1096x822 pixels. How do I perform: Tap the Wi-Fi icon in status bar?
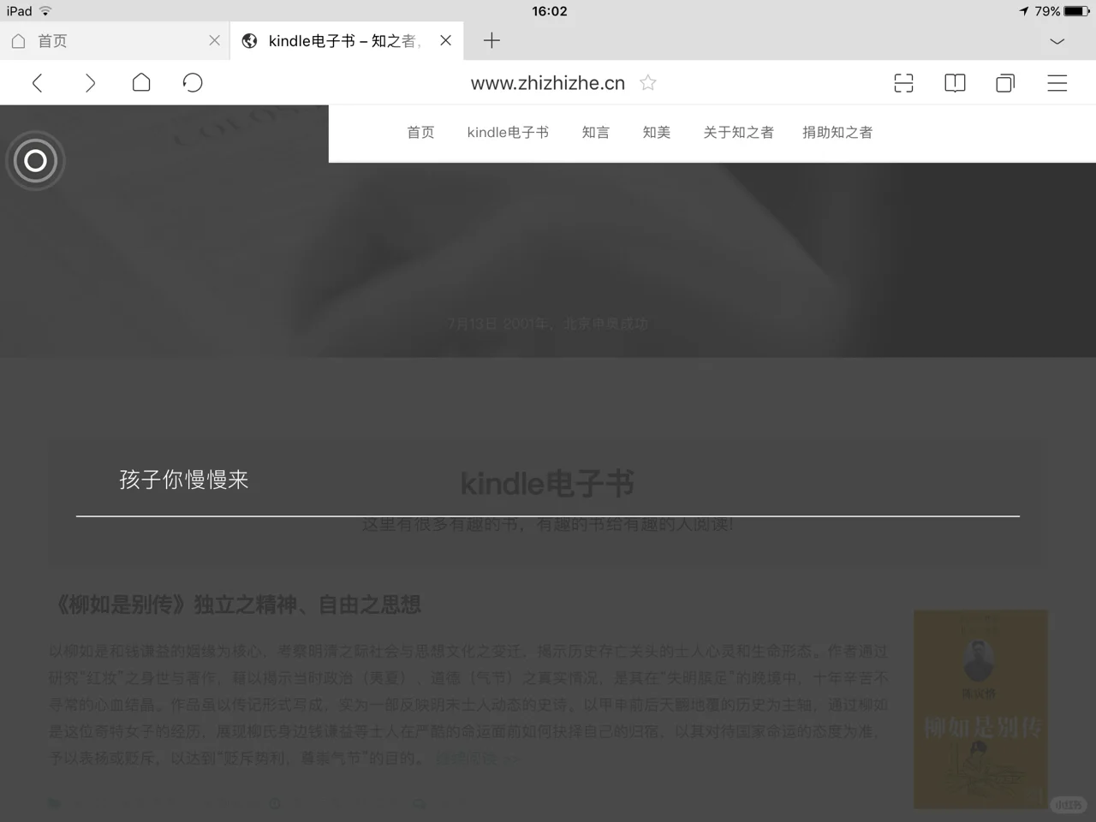pos(45,11)
